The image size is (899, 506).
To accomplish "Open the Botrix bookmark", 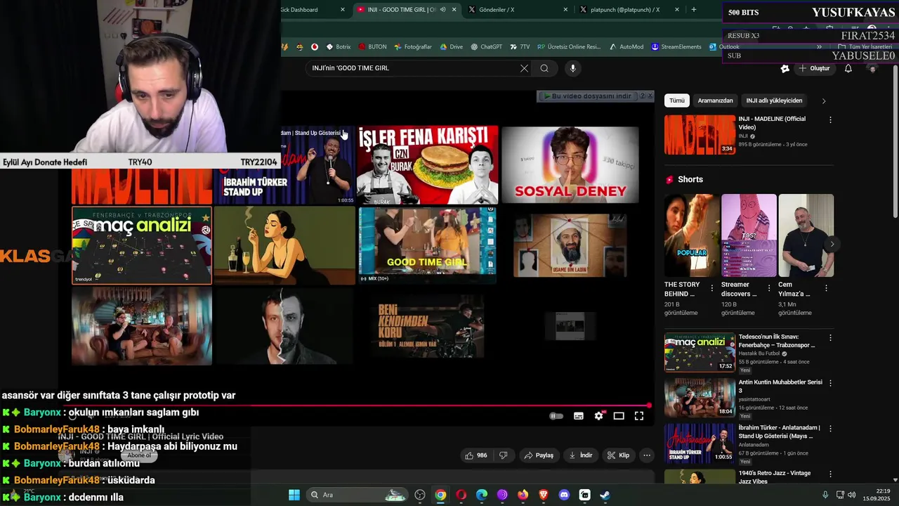I will click(x=339, y=47).
